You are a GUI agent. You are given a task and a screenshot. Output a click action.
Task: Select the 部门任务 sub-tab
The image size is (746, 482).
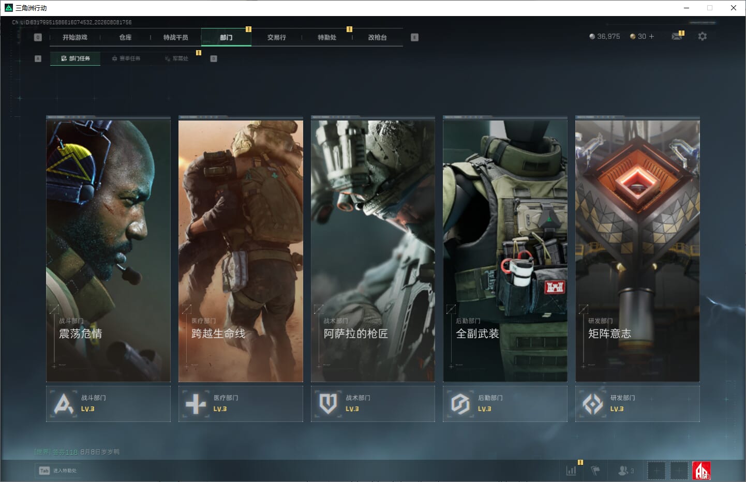click(x=76, y=58)
